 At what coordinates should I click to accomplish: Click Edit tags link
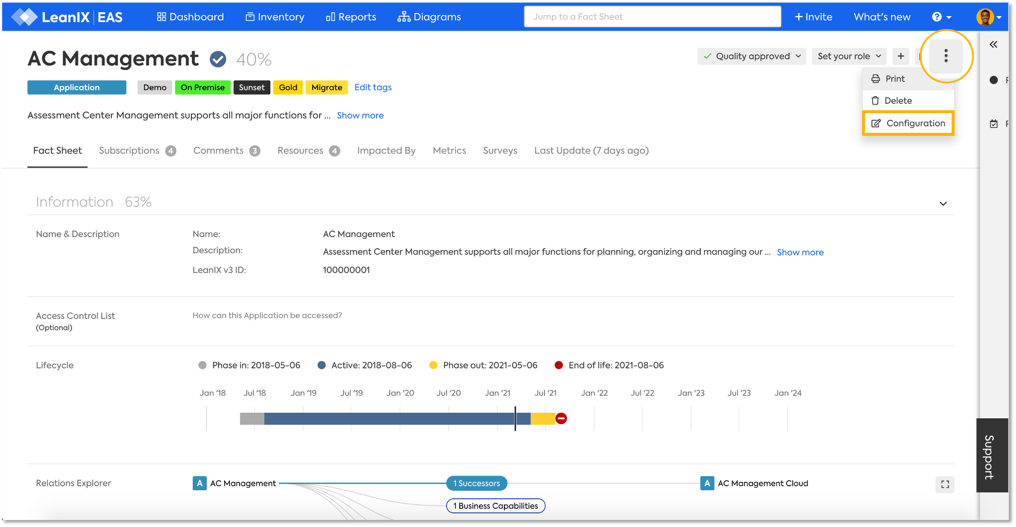tap(373, 88)
